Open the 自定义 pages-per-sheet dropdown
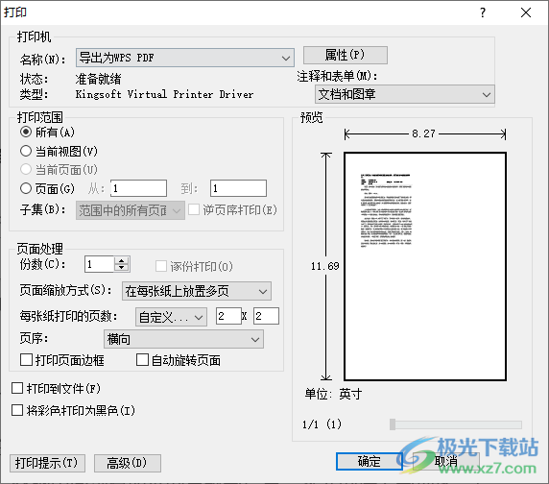The height and width of the screenshot is (484, 549). 171,317
